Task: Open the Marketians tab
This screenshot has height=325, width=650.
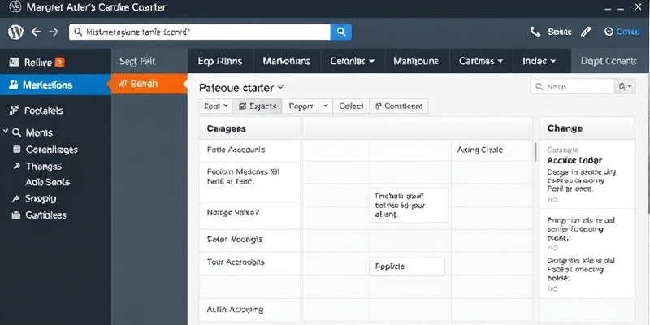Action: tap(287, 61)
